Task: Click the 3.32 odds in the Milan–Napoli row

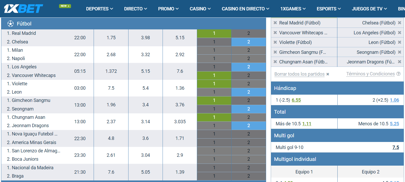Action: (145, 55)
